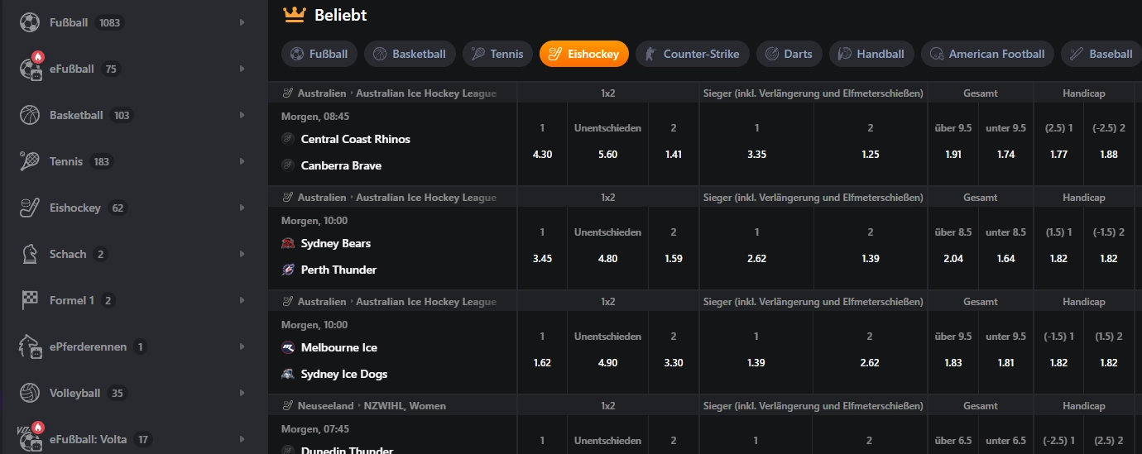Open Australian Ice Hockey League link above Rhinos match

[426, 93]
